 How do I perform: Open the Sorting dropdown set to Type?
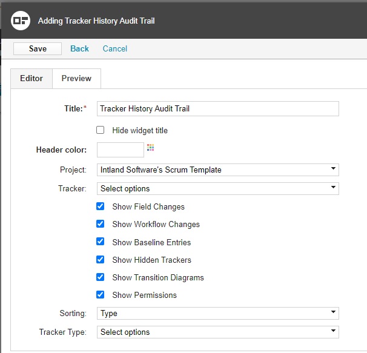point(218,313)
